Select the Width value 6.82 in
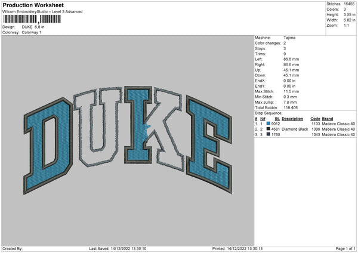 349,20
